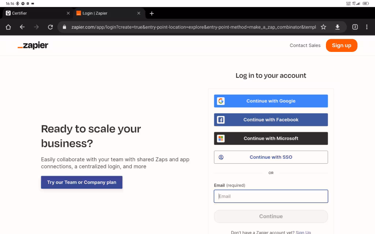Click the forward navigation arrow

pos(36,27)
